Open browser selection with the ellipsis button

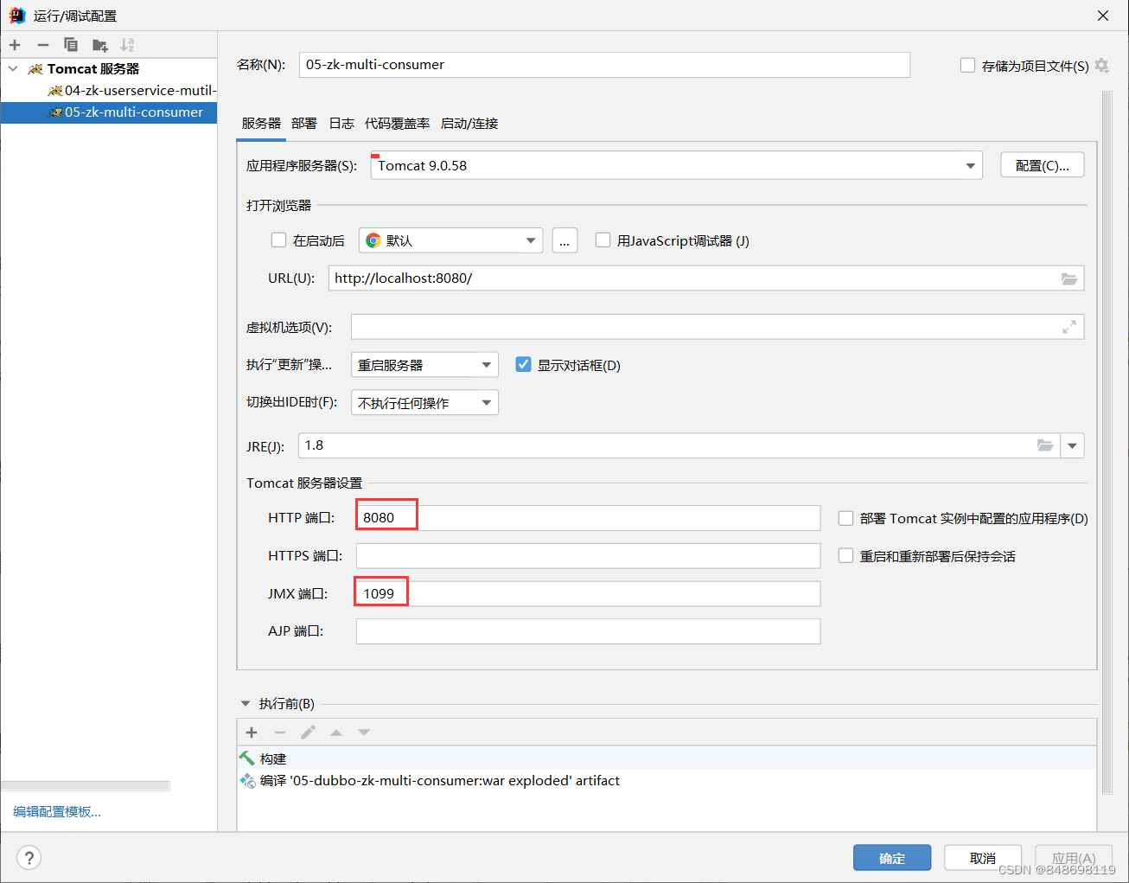[x=564, y=240]
